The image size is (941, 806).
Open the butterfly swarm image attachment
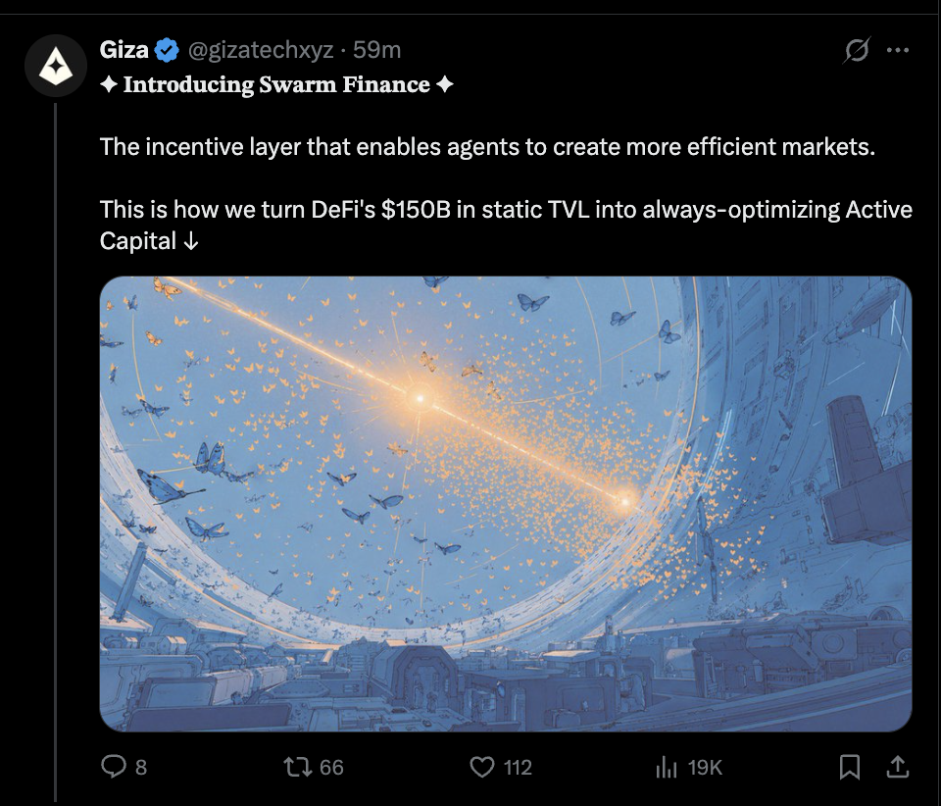point(506,504)
